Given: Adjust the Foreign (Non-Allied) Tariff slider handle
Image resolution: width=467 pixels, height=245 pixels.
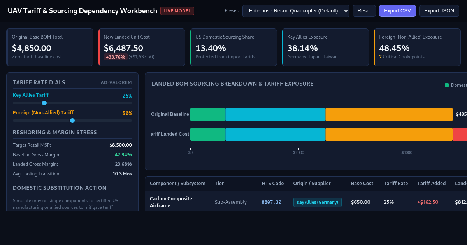Looking at the screenshot, I should (72, 121).
